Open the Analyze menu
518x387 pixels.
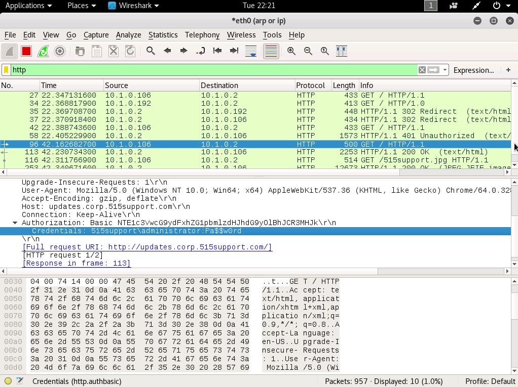tap(129, 35)
